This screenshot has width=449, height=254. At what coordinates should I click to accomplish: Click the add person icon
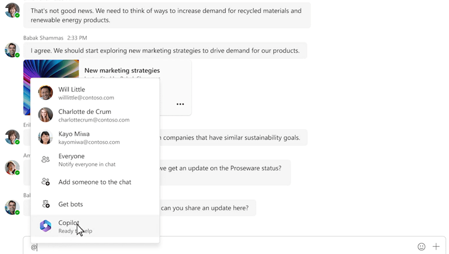(45, 182)
